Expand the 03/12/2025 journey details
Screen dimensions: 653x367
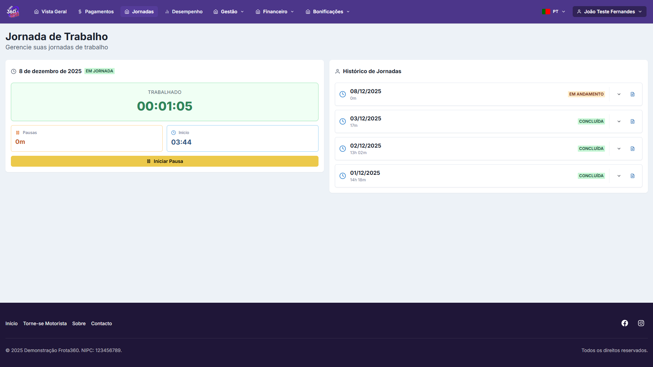click(619, 121)
